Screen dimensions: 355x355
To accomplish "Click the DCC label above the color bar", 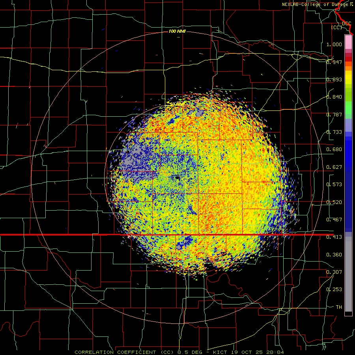I will coord(347,24).
